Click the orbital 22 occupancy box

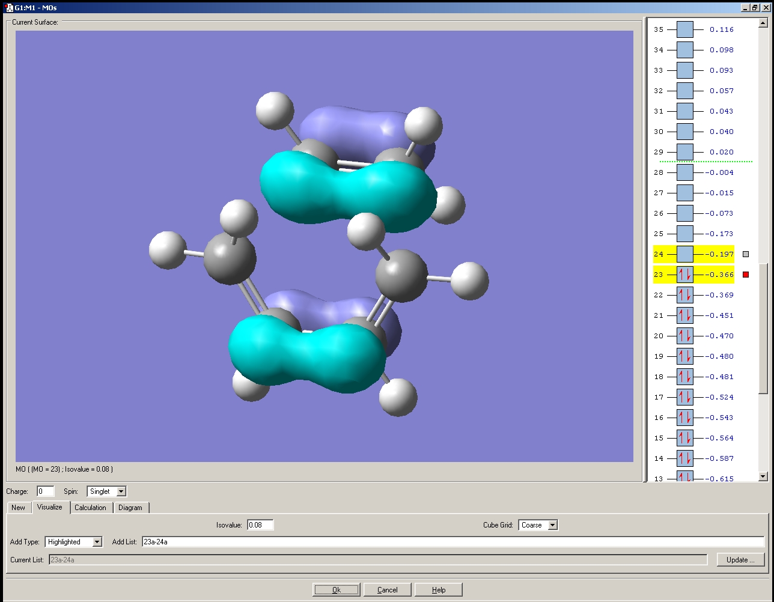click(684, 295)
